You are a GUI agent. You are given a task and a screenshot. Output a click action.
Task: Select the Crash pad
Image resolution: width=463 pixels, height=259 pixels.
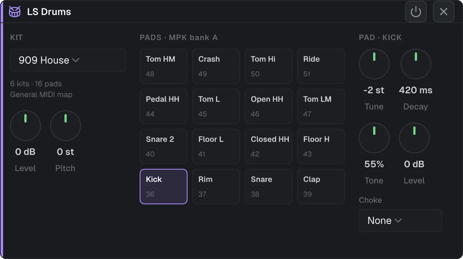point(216,66)
